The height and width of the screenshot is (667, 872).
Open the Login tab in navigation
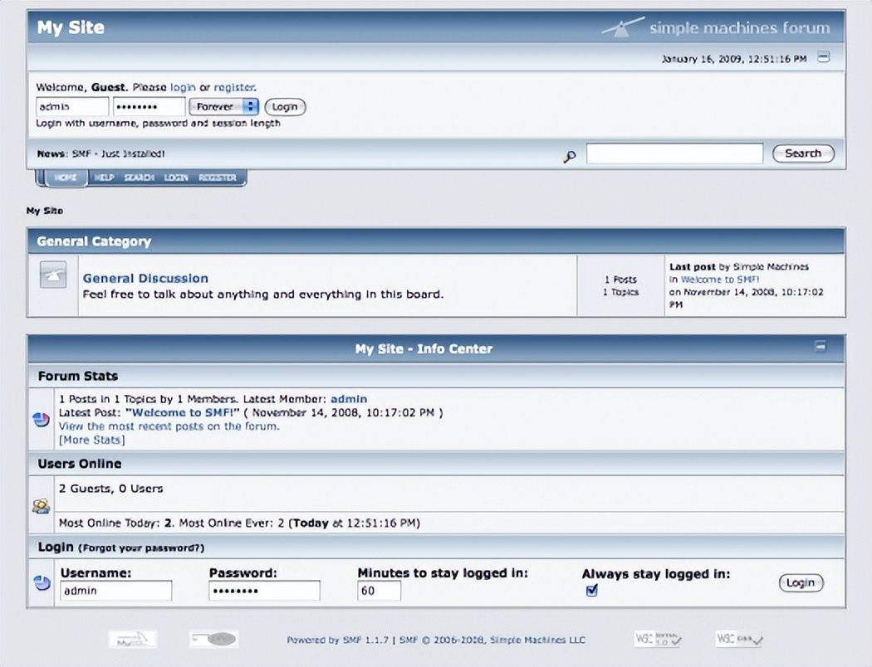click(x=176, y=178)
